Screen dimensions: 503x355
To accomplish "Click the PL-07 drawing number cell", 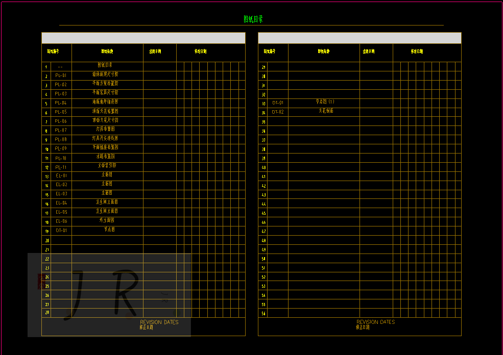I will (x=61, y=131).
